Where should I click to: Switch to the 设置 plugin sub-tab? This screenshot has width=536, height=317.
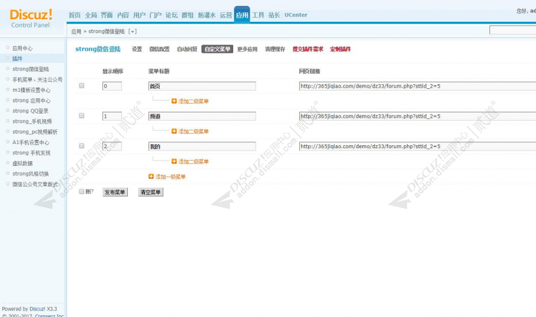click(x=137, y=49)
